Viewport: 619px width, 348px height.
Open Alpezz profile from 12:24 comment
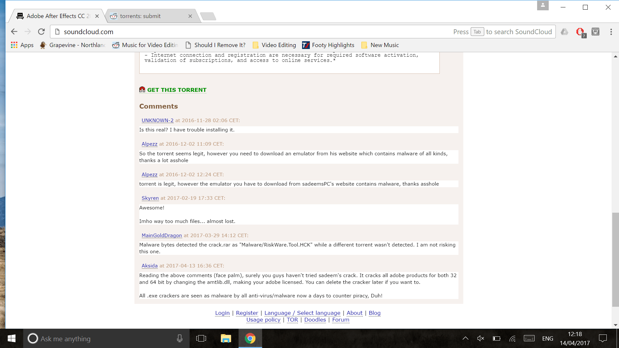[149, 175]
